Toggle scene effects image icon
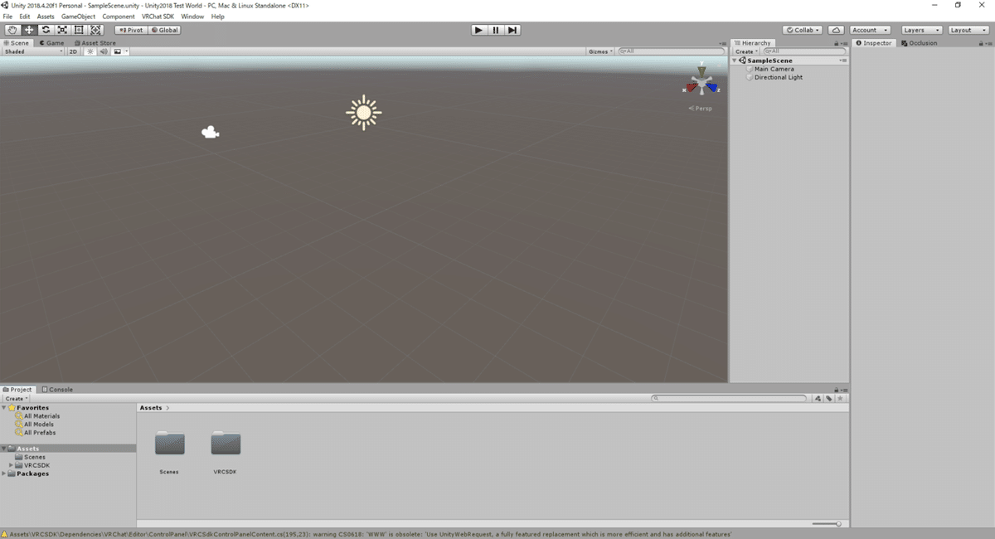The height and width of the screenshot is (539, 995). 117,51
